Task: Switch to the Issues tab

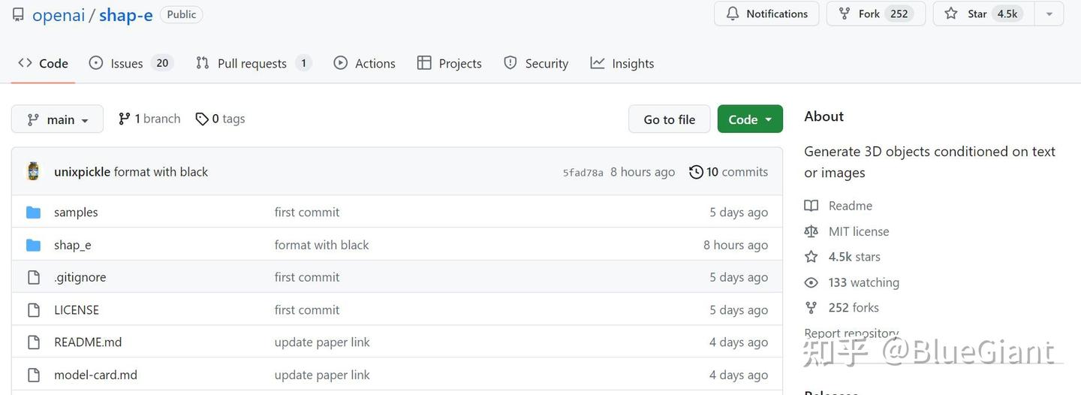Action: [x=127, y=63]
